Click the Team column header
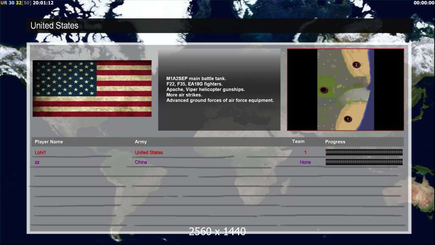 [298, 142]
